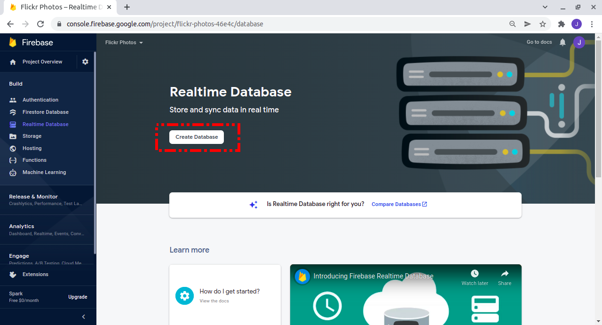This screenshot has height=325, width=602.
Task: Open project settings gear icon
Action: point(85,62)
